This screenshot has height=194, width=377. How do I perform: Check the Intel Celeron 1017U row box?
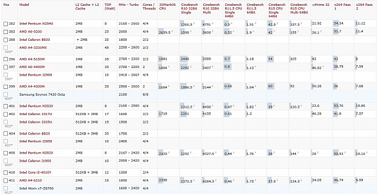[6, 115]
